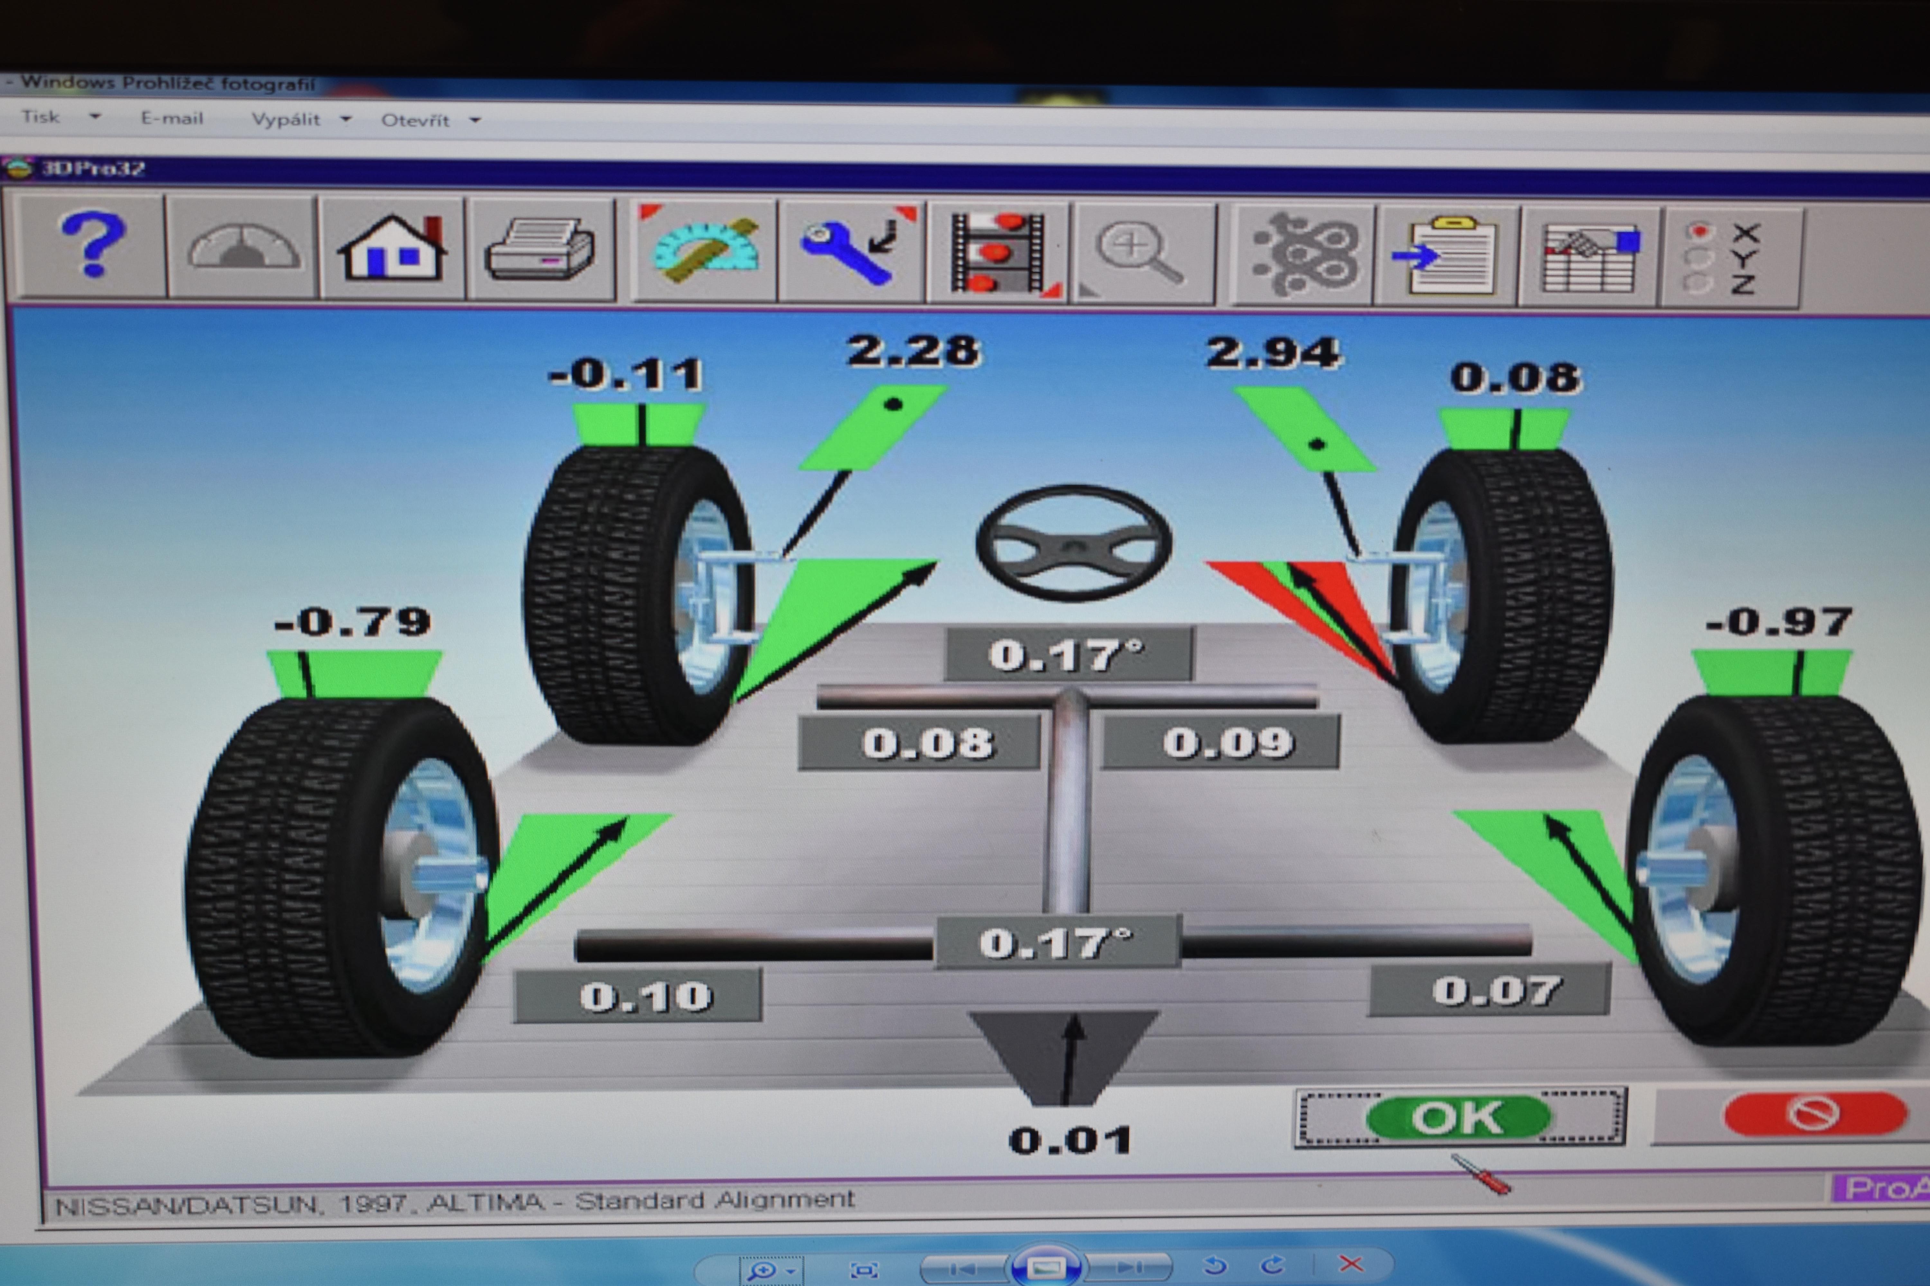Screen dimensions: 1930x1286
Task: Click the fit-to-window actual size icon
Action: 864,1271
